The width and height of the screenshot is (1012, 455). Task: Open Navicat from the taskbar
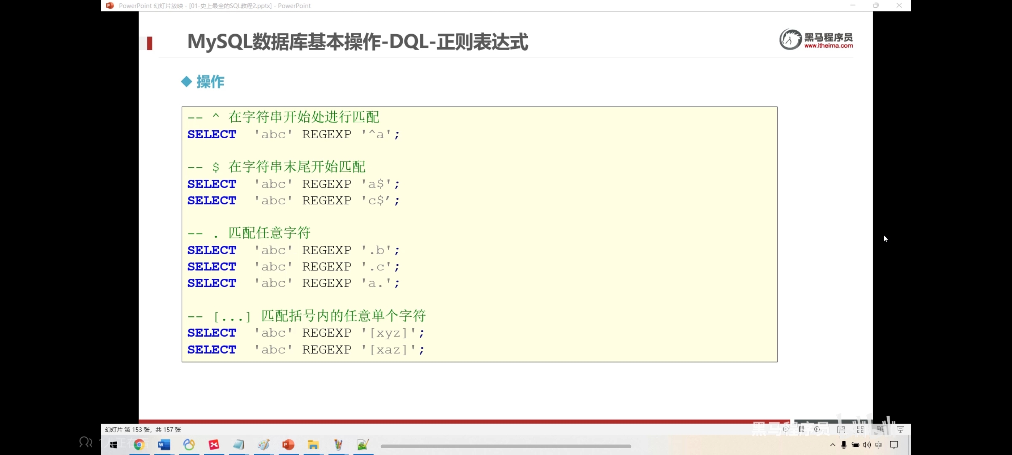[x=189, y=445]
